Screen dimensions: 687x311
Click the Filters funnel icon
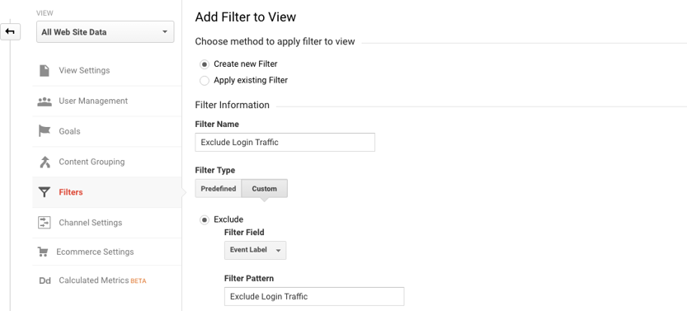(x=45, y=192)
